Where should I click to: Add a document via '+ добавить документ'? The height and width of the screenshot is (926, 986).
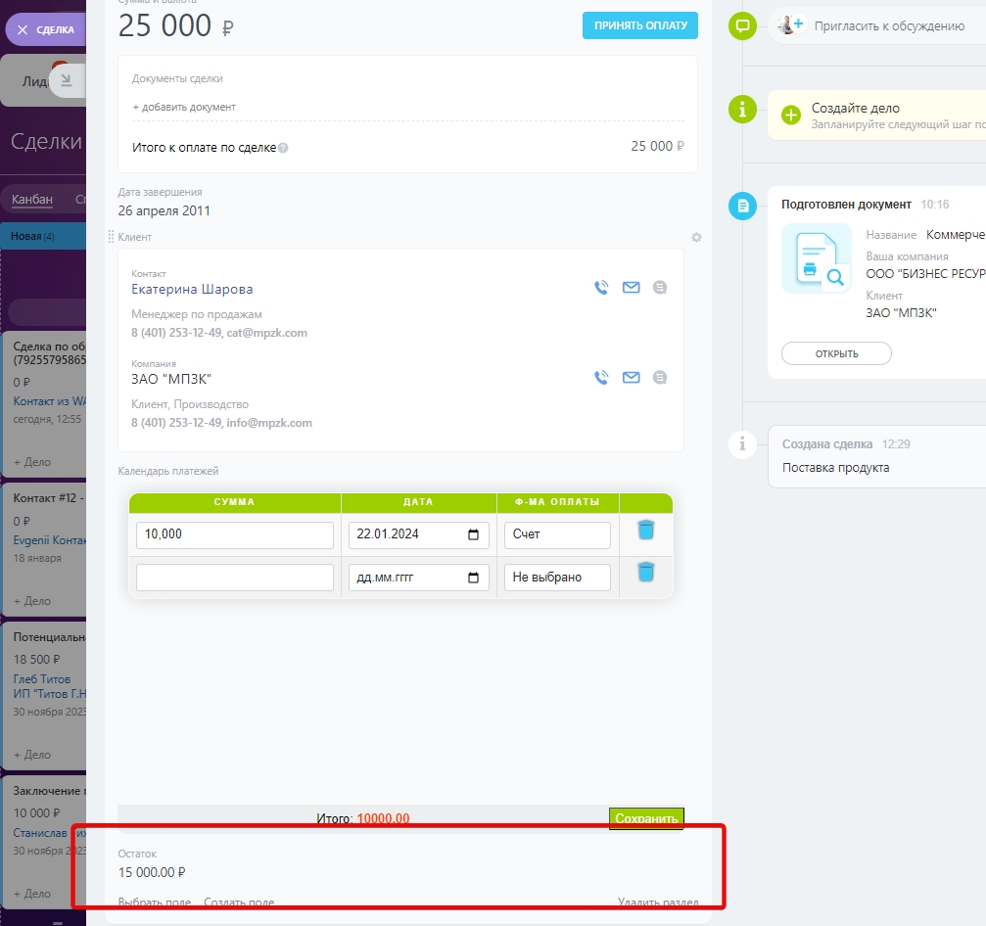tap(184, 107)
